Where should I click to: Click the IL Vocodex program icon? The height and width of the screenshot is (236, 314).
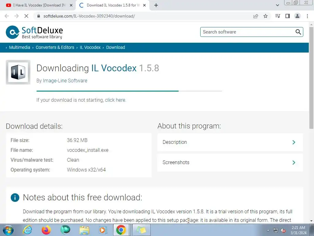click(x=18, y=72)
